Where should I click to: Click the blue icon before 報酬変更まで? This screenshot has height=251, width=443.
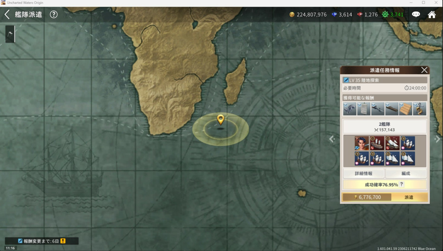coord(20,241)
